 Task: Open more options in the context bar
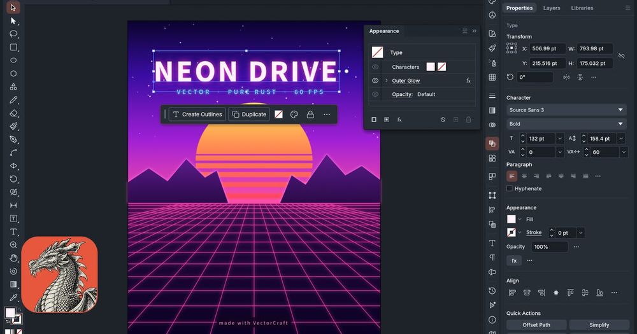327,115
